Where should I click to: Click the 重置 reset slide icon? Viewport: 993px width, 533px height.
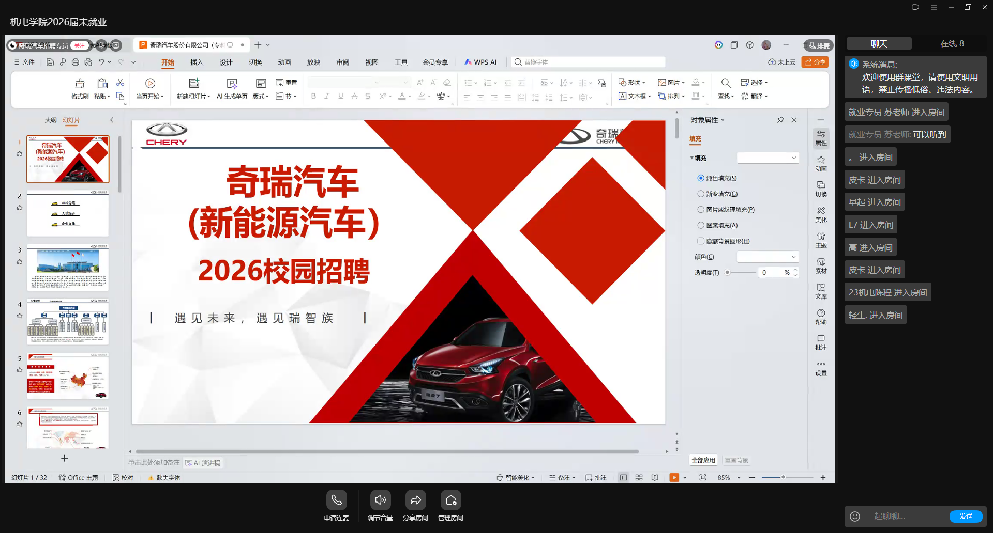(287, 82)
